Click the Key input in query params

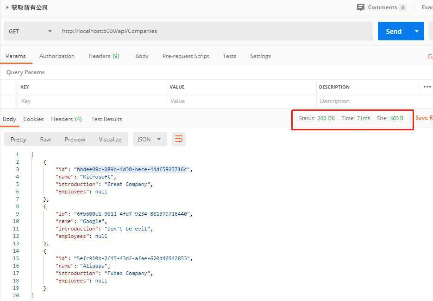click(92, 101)
